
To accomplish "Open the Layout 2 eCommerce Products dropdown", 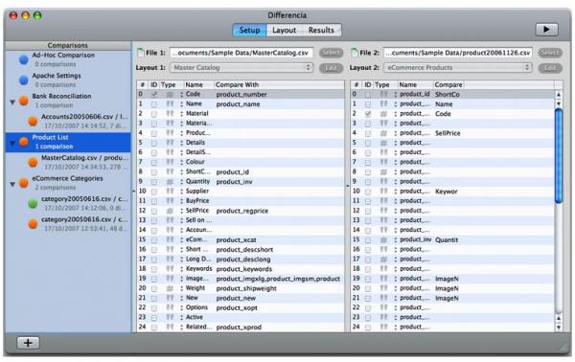I will [x=458, y=68].
